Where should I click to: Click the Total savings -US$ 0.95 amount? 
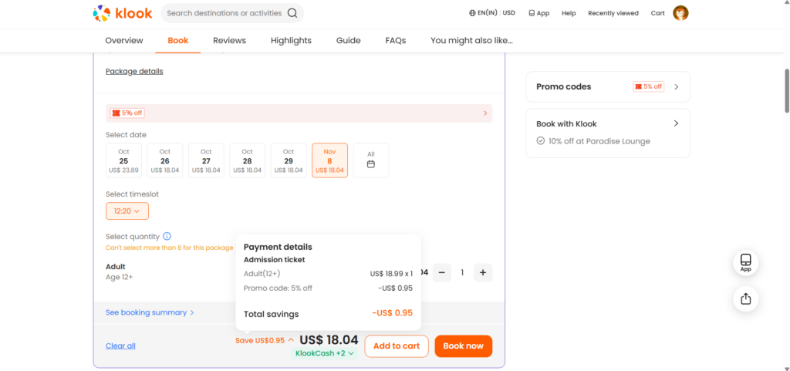click(x=393, y=312)
